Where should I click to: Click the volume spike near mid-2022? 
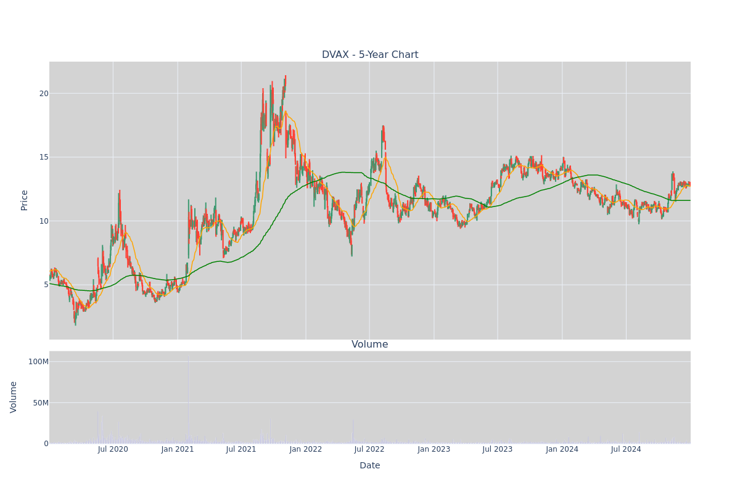pyautogui.click(x=353, y=431)
